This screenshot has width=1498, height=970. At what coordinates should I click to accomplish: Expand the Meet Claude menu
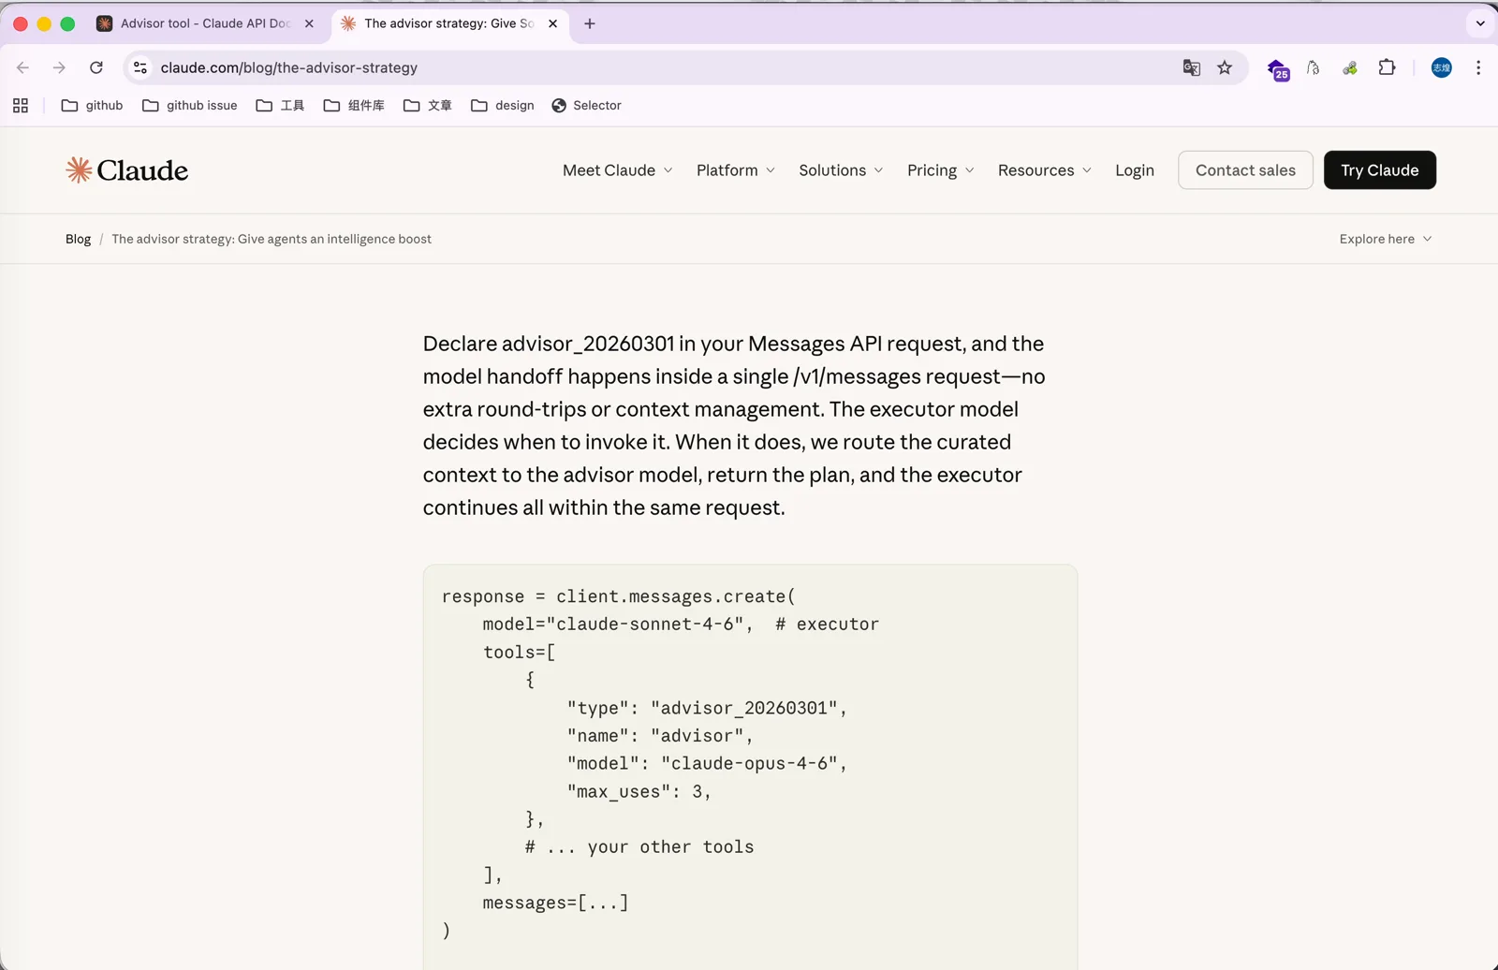tap(618, 170)
